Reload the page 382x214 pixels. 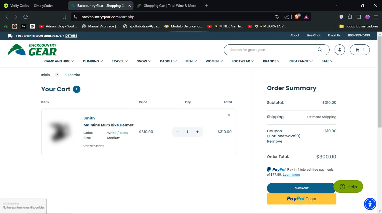(25, 17)
